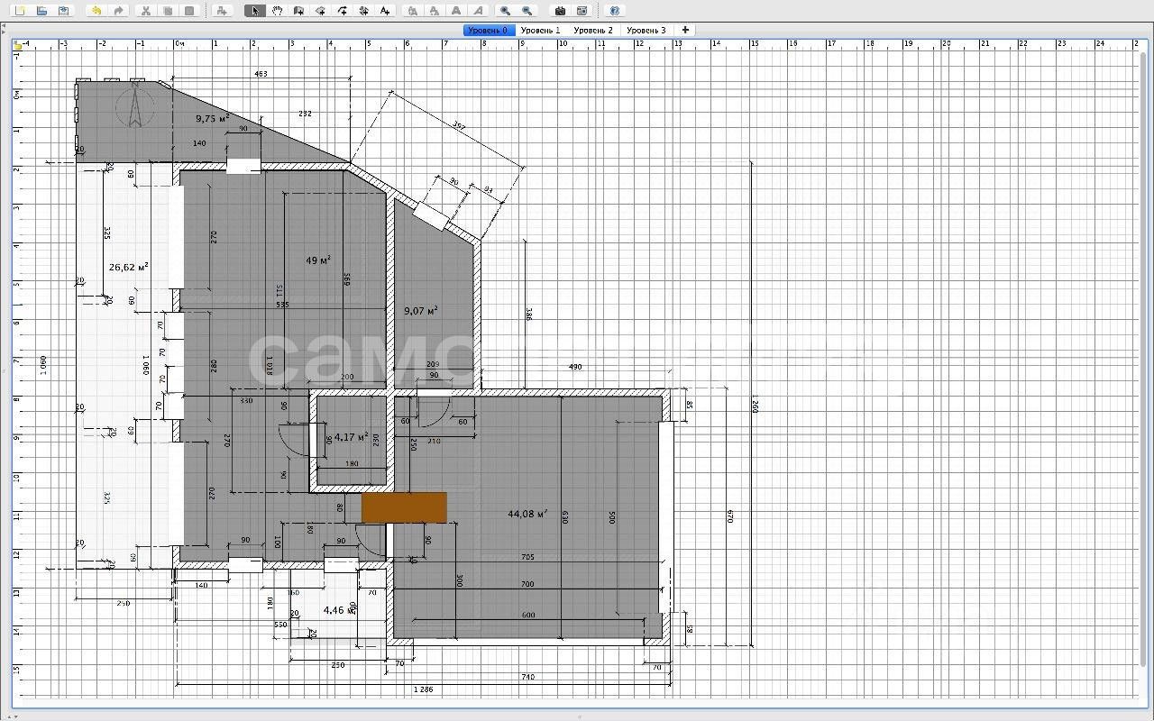
Task: Click the compass rose on the plan
Action: pos(134,107)
